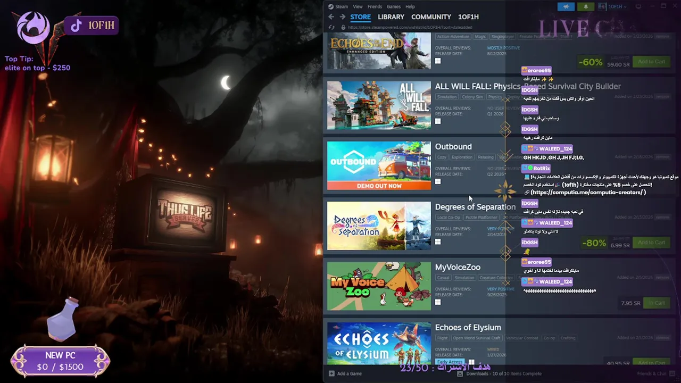Switch to the LIBRARY tab
Screen dimensions: 681x383
(x=391, y=17)
